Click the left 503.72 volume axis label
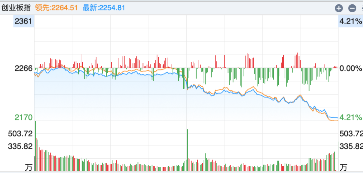The width and height of the screenshot is (363, 173). 21,134
